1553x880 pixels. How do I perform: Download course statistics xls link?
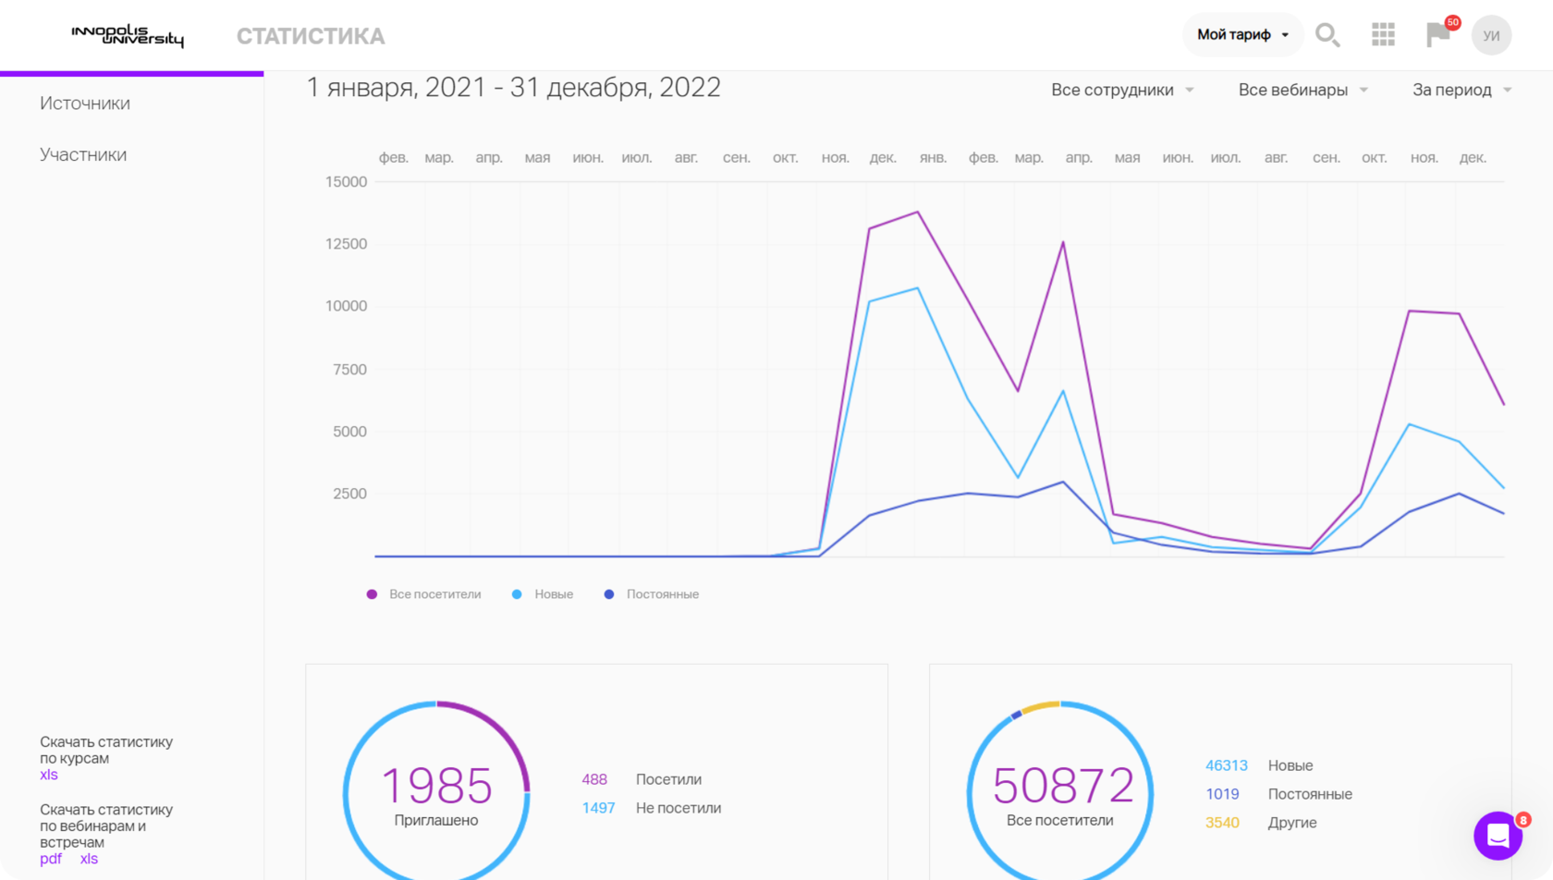49,775
